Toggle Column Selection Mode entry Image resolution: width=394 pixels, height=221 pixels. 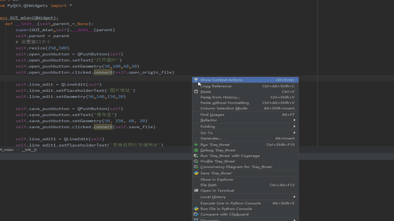245,108
